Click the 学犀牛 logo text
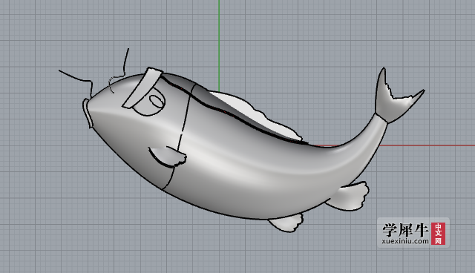Image resolution: width=475 pixels, height=273 pixels. click(x=405, y=230)
